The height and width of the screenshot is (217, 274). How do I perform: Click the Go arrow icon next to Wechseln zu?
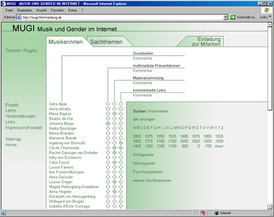[x=233, y=17]
